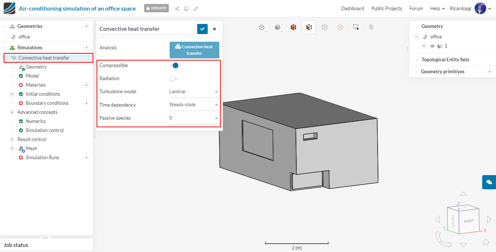
Task: Click the share project icon
Action: point(177,8)
